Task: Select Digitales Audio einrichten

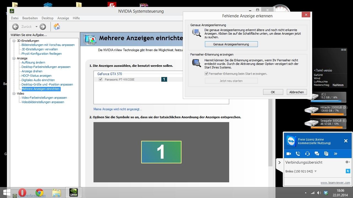Action: pos(38,80)
